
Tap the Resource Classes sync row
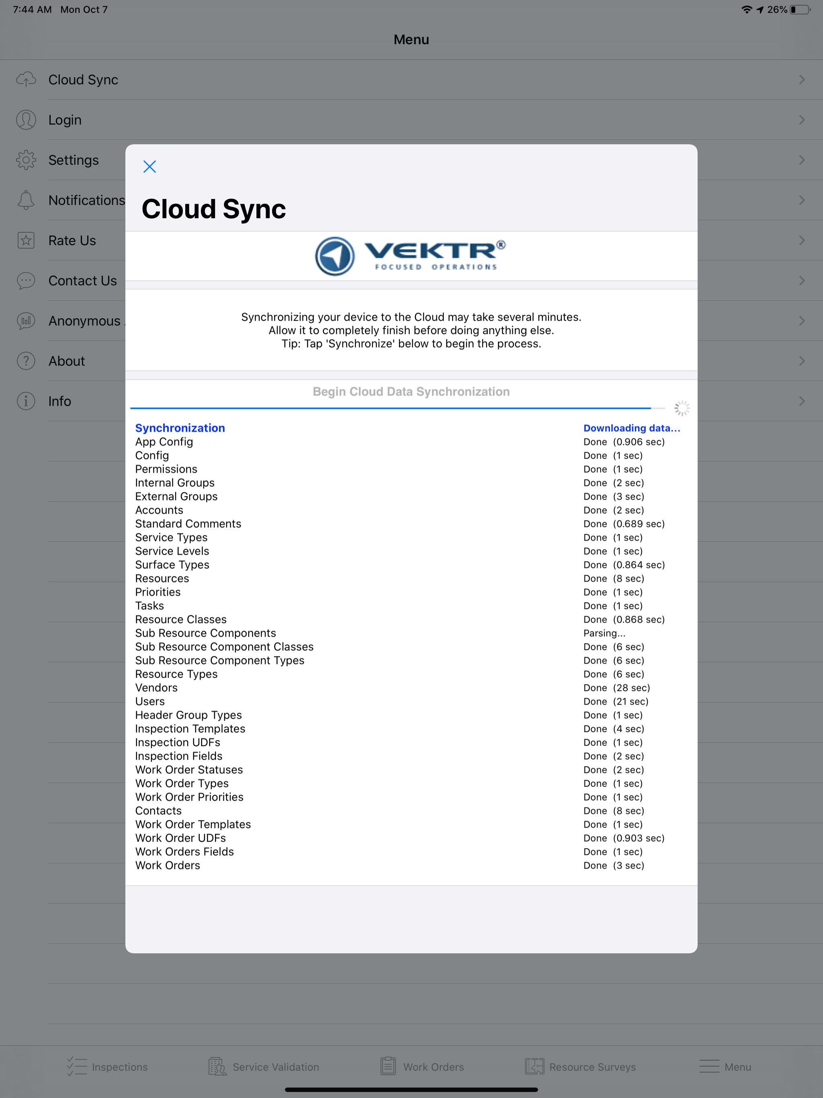(x=411, y=619)
